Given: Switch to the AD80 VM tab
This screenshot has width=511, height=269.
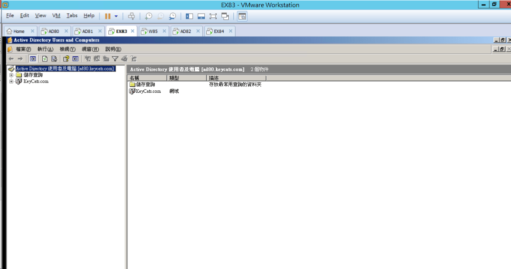Looking at the screenshot, I should click(x=53, y=31).
